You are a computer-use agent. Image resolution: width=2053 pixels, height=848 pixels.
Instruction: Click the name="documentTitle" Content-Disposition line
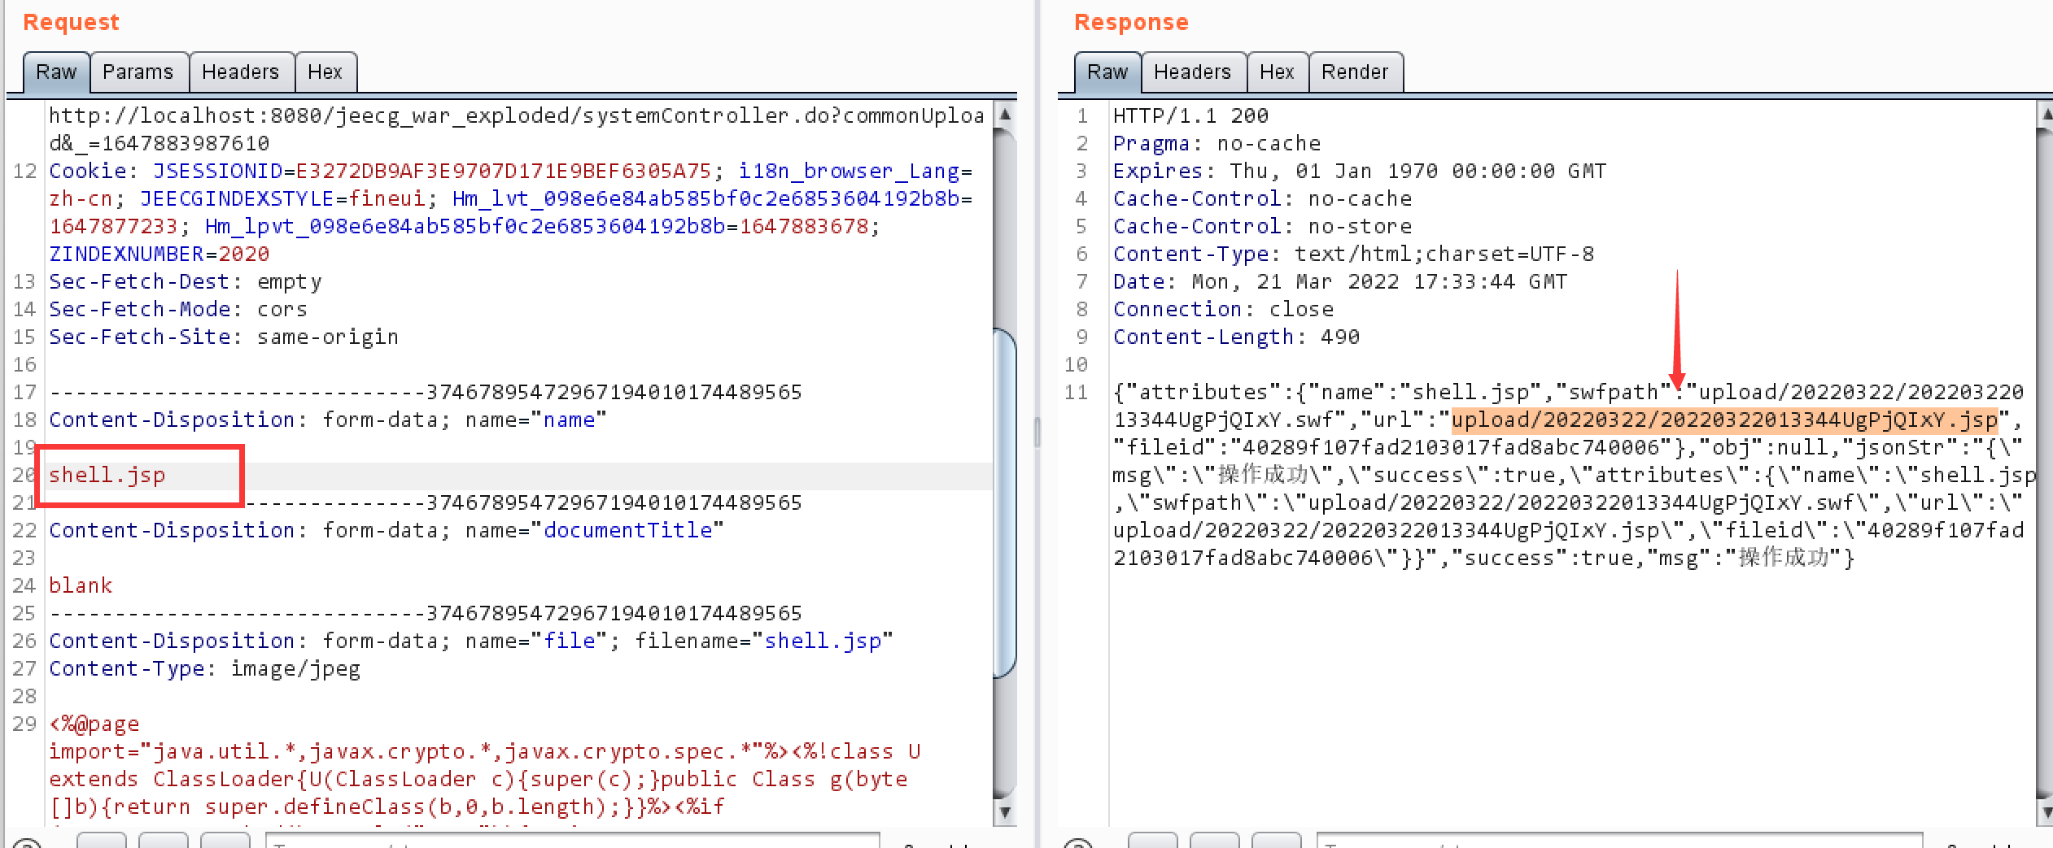(x=387, y=530)
